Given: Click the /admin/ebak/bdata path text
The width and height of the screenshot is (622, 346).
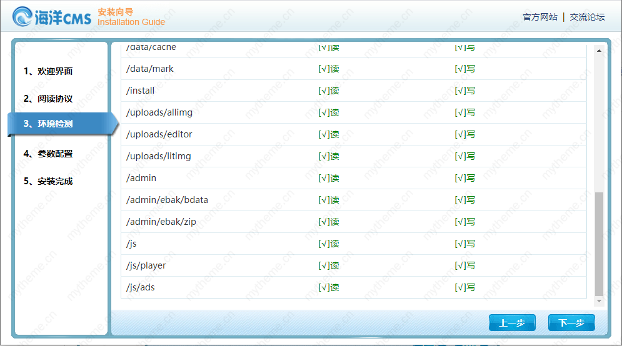Looking at the screenshot, I should click(167, 200).
